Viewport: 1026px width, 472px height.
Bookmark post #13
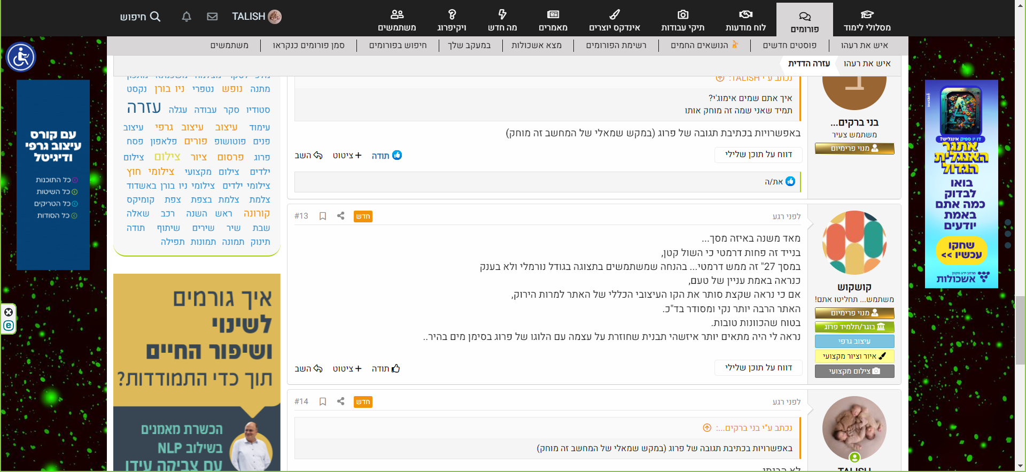[x=323, y=216]
